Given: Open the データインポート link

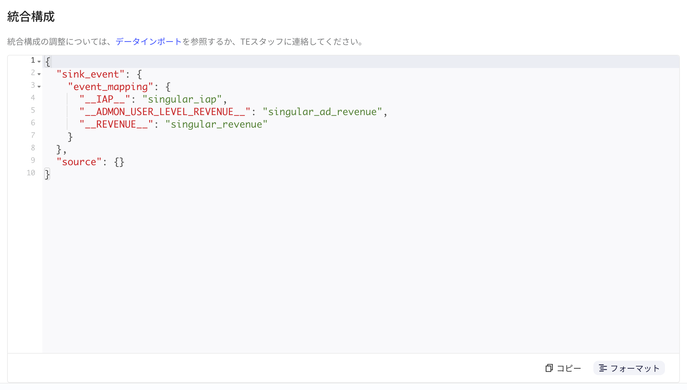Looking at the screenshot, I should [x=148, y=41].
